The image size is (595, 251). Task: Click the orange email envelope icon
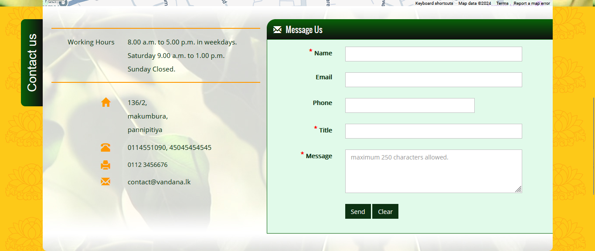pyautogui.click(x=105, y=182)
